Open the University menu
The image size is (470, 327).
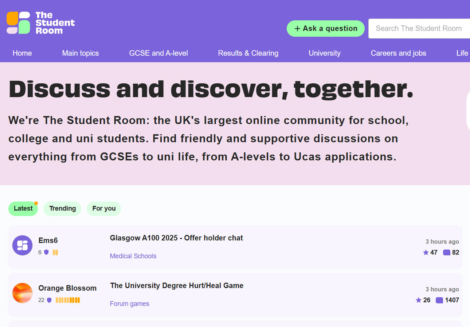point(325,53)
